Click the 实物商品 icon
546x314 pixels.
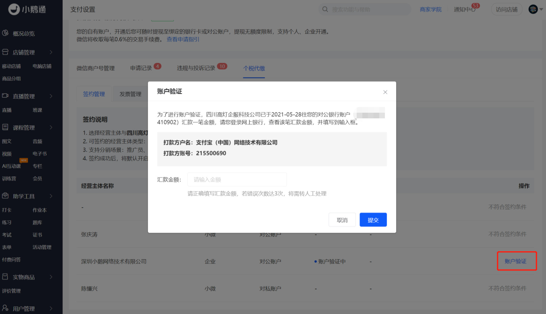[x=5, y=277]
